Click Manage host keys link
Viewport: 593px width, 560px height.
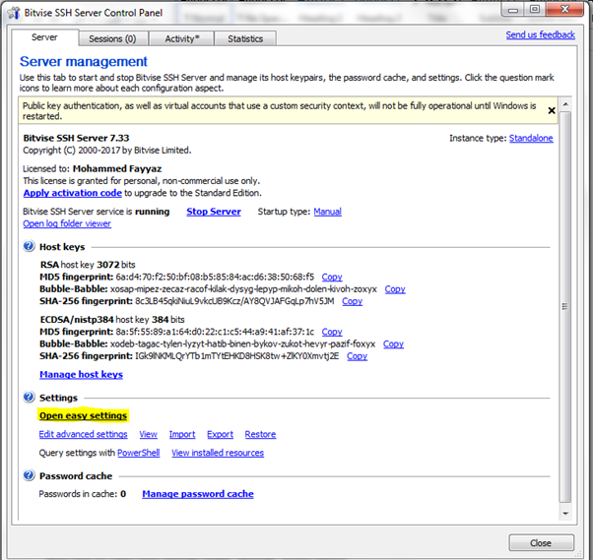coord(82,374)
